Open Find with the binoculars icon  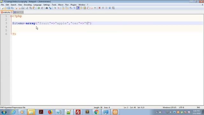47,8
